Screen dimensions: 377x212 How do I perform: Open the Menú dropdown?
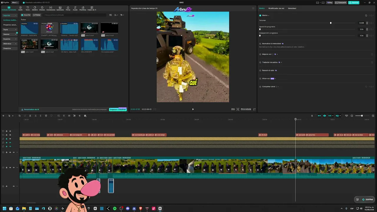15,2
